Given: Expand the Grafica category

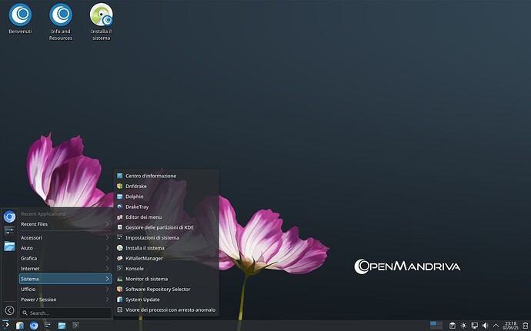Looking at the screenshot, I should [65, 258].
